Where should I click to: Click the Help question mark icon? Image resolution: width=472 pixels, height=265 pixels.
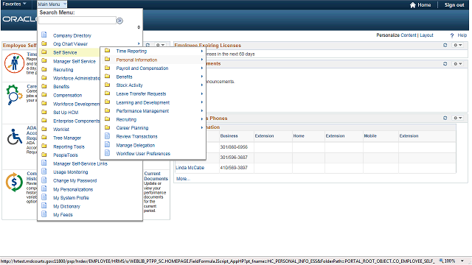point(452,35)
